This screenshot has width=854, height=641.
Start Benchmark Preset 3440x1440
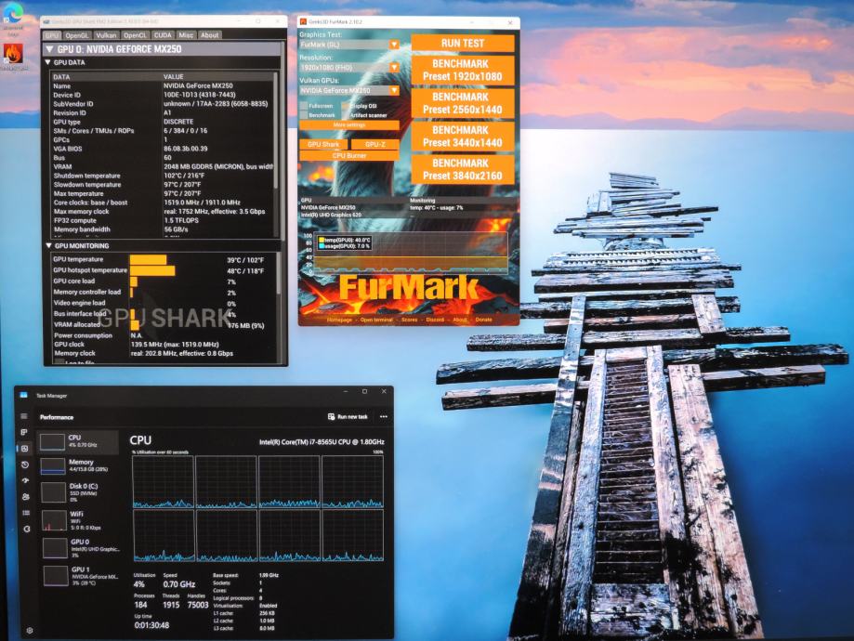463,137
